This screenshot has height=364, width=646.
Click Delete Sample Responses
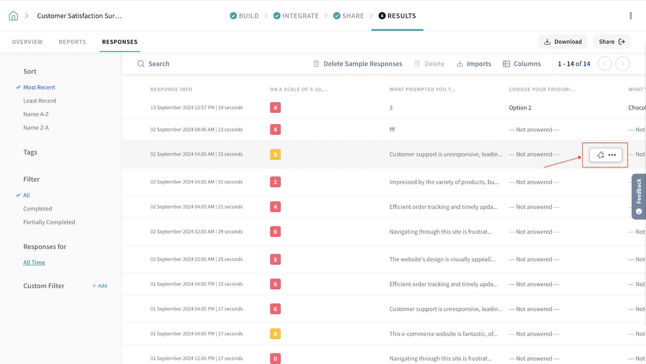pyautogui.click(x=358, y=64)
